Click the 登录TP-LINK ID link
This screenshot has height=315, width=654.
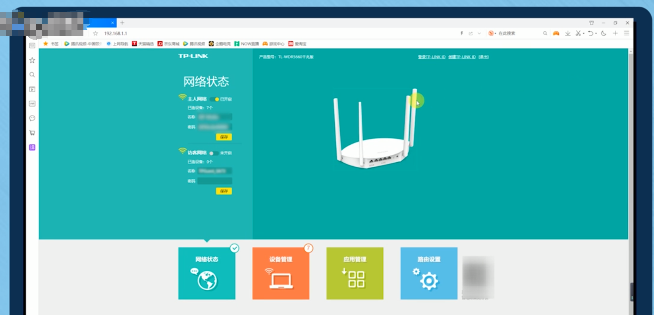tap(431, 57)
